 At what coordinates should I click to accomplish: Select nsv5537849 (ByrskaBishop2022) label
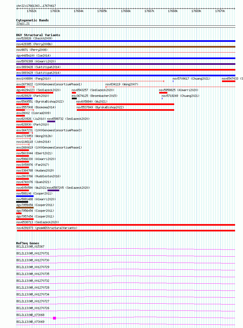(100, 107)
